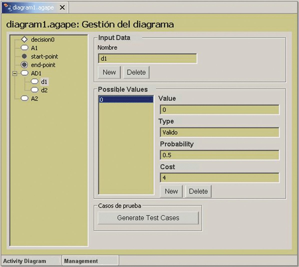
Task: Open the Management tab
Action: pyautogui.click(x=81, y=261)
